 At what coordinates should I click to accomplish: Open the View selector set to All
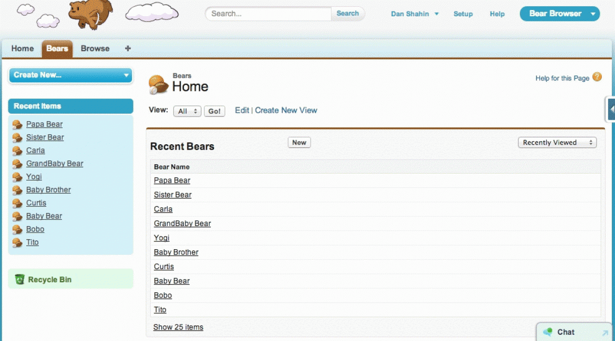pyautogui.click(x=187, y=111)
